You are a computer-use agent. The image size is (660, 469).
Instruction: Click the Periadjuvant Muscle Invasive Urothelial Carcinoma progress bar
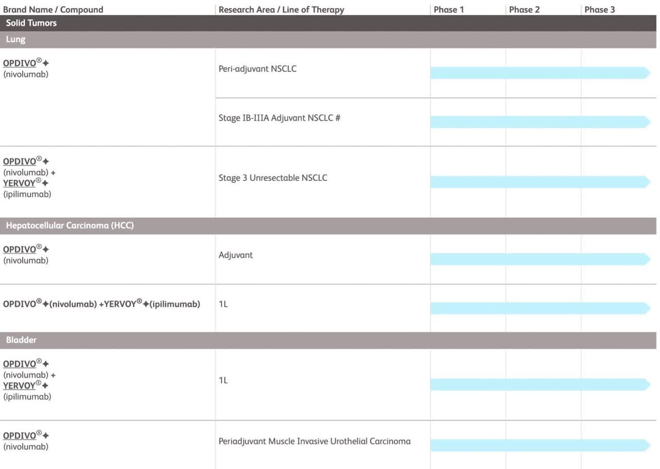pos(540,445)
